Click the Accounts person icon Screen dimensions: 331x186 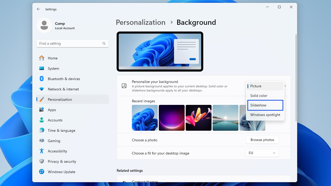(x=42, y=120)
